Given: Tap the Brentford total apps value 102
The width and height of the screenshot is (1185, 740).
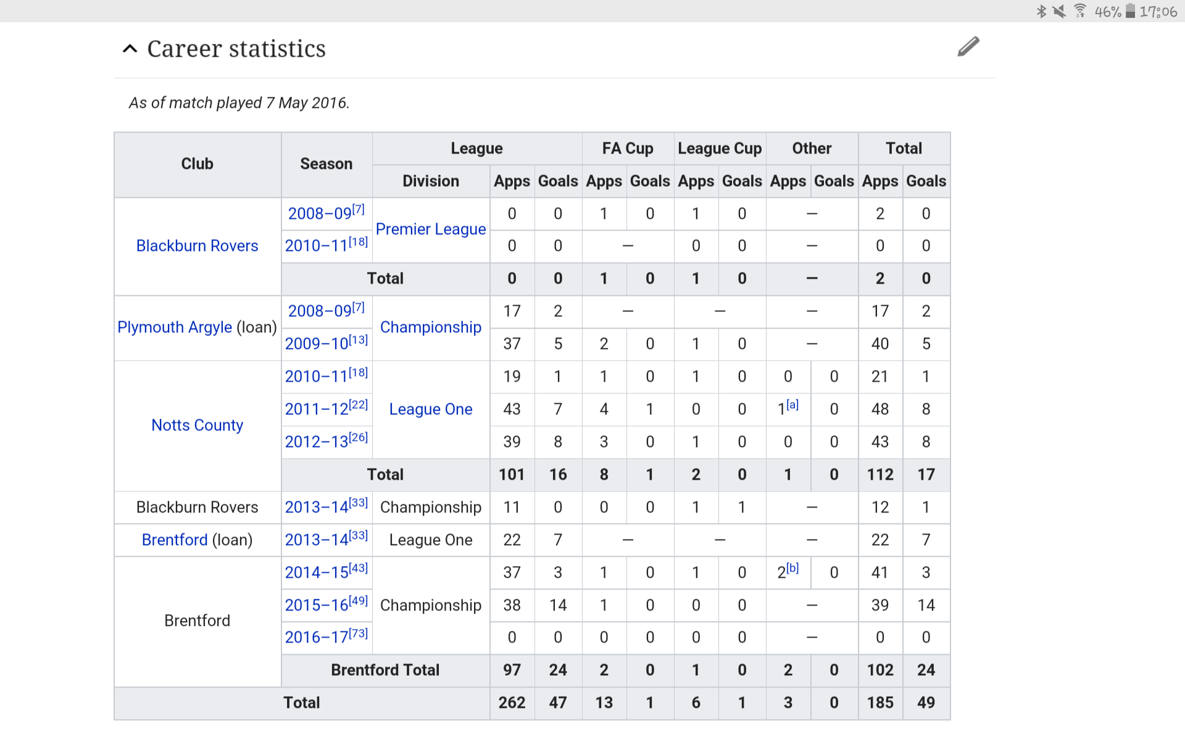Looking at the screenshot, I should [880, 670].
